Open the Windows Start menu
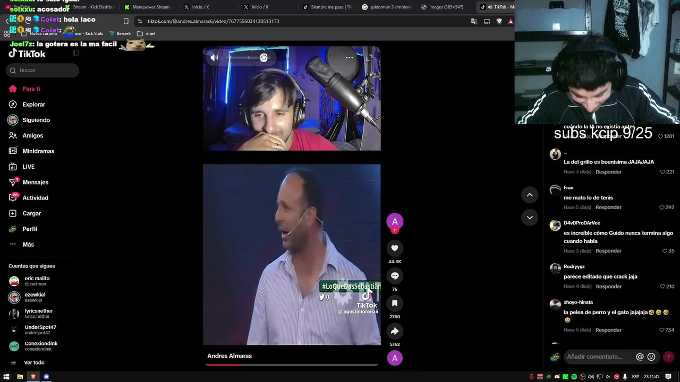Viewport: 680px width, 382px height. tap(6, 377)
